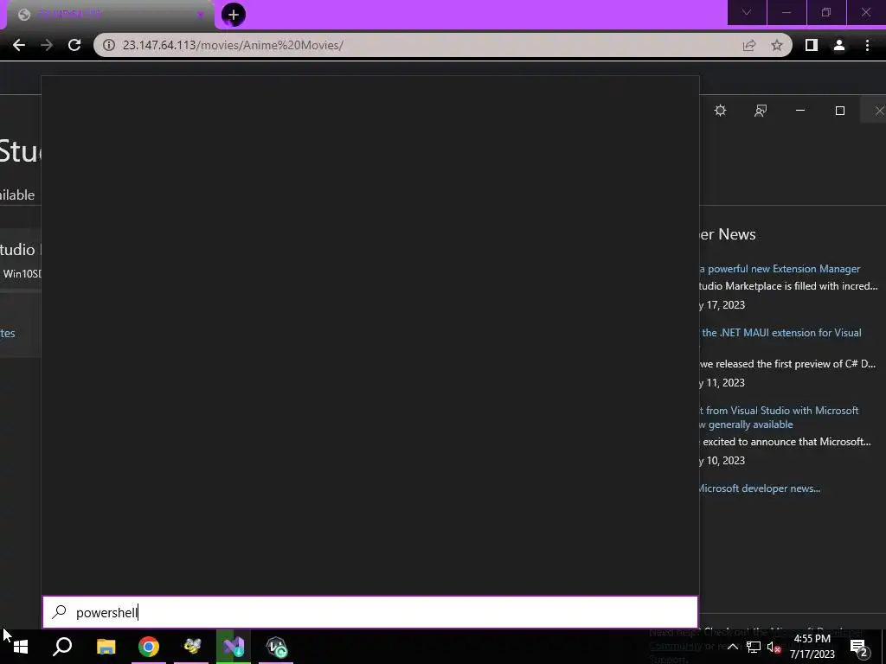Click the magnifier icon inside the search box
This screenshot has height=664, width=886.
point(60,611)
